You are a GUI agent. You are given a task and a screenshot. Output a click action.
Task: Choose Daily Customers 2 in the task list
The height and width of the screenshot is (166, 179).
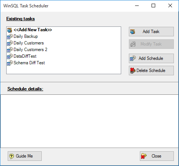tap(30, 50)
